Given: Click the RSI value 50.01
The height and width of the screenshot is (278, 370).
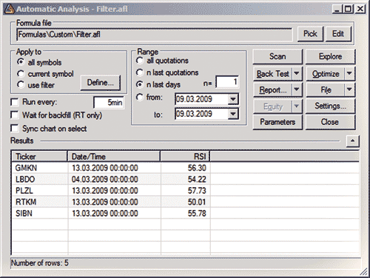Looking at the screenshot, I should (197, 202).
